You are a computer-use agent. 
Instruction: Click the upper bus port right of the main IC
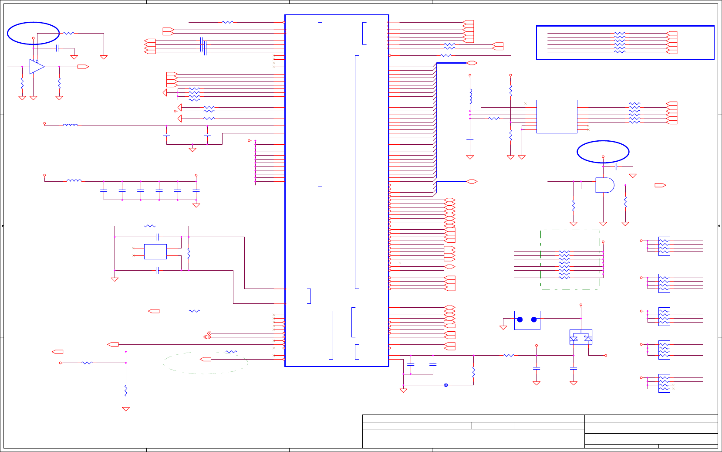point(472,63)
